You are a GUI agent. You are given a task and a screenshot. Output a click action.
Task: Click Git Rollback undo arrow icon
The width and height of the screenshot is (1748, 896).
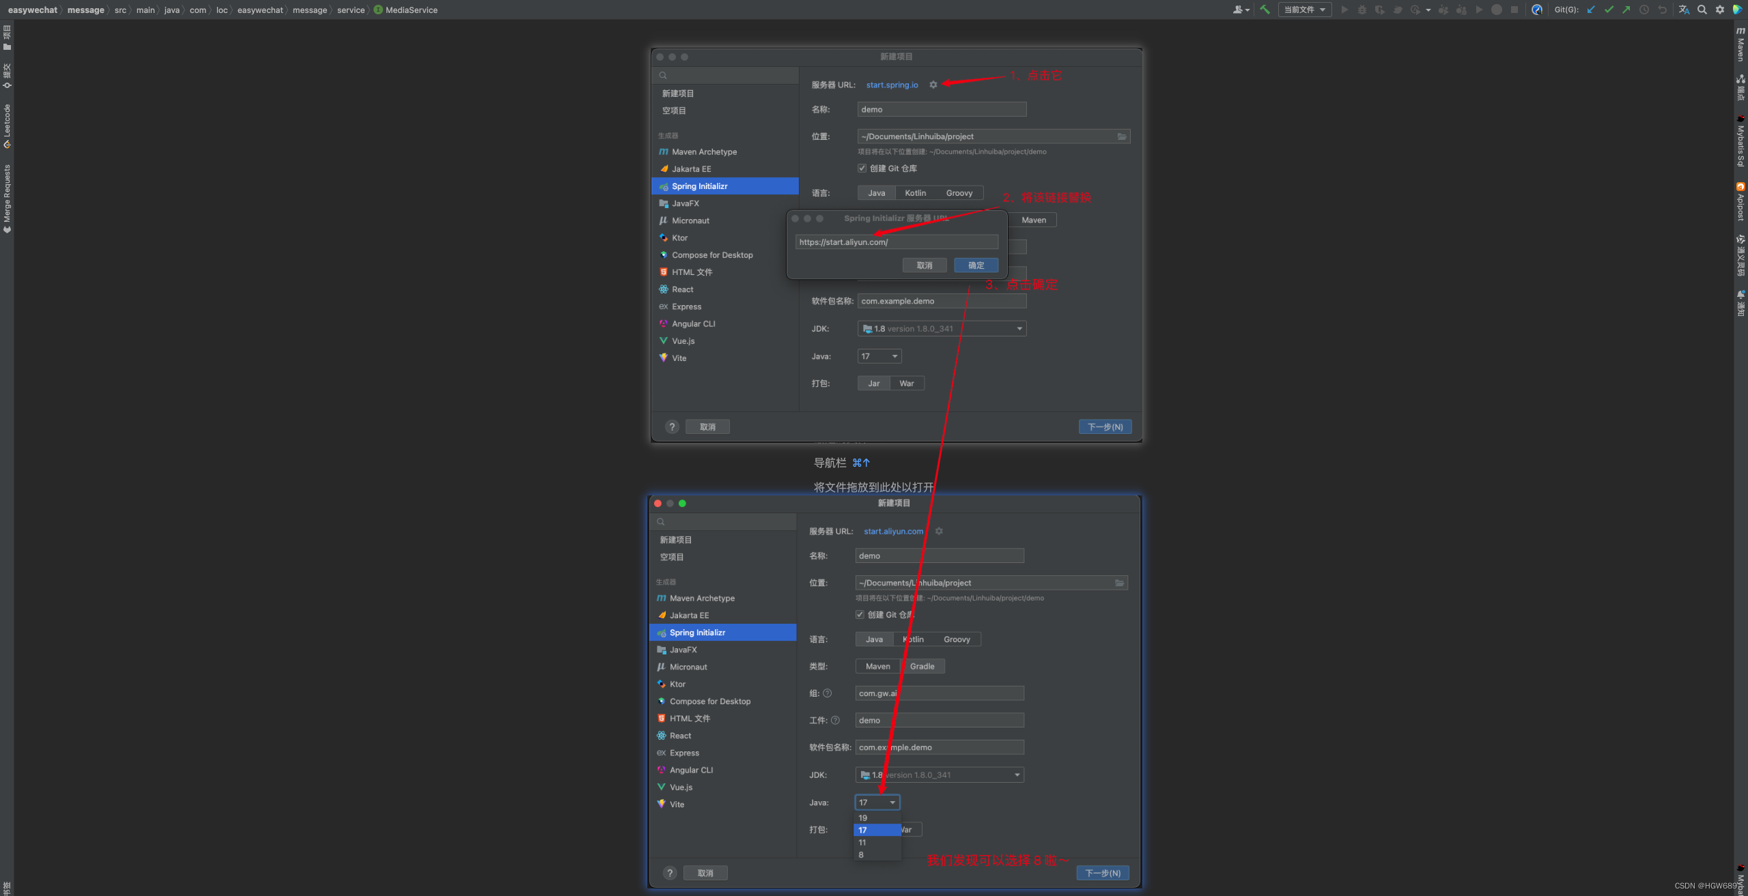tap(1662, 10)
